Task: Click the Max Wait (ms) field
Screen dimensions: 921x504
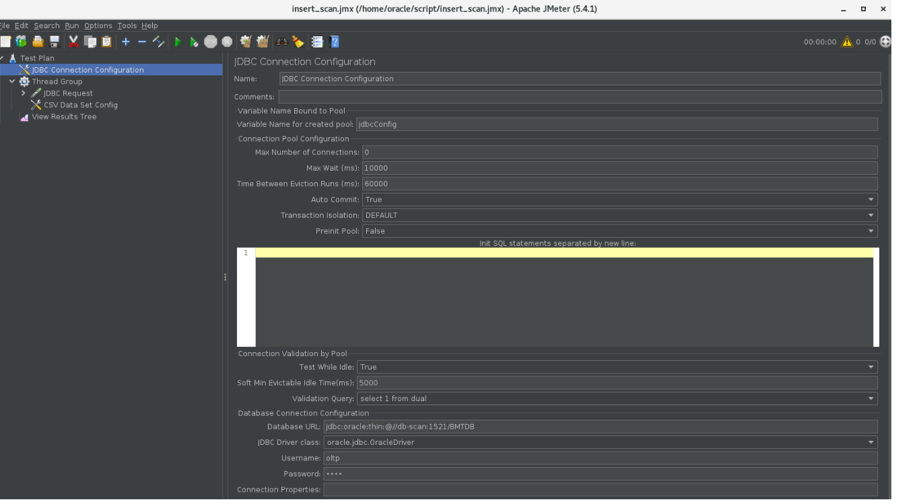Action: point(620,168)
